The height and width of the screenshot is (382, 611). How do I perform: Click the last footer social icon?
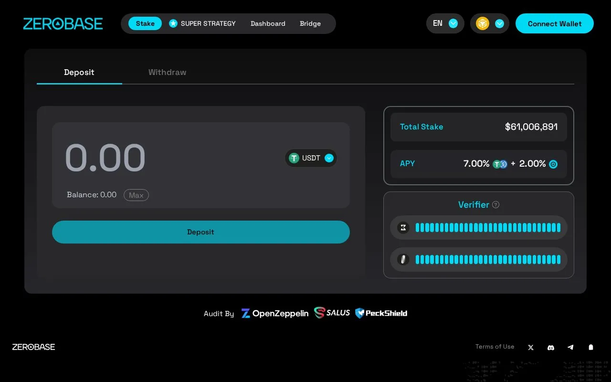pos(591,348)
